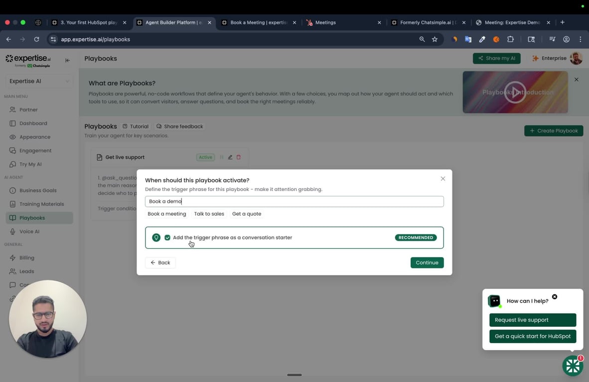This screenshot has width=589, height=382.
Task: Dismiss the How can I help popup
Action: tap(555, 296)
